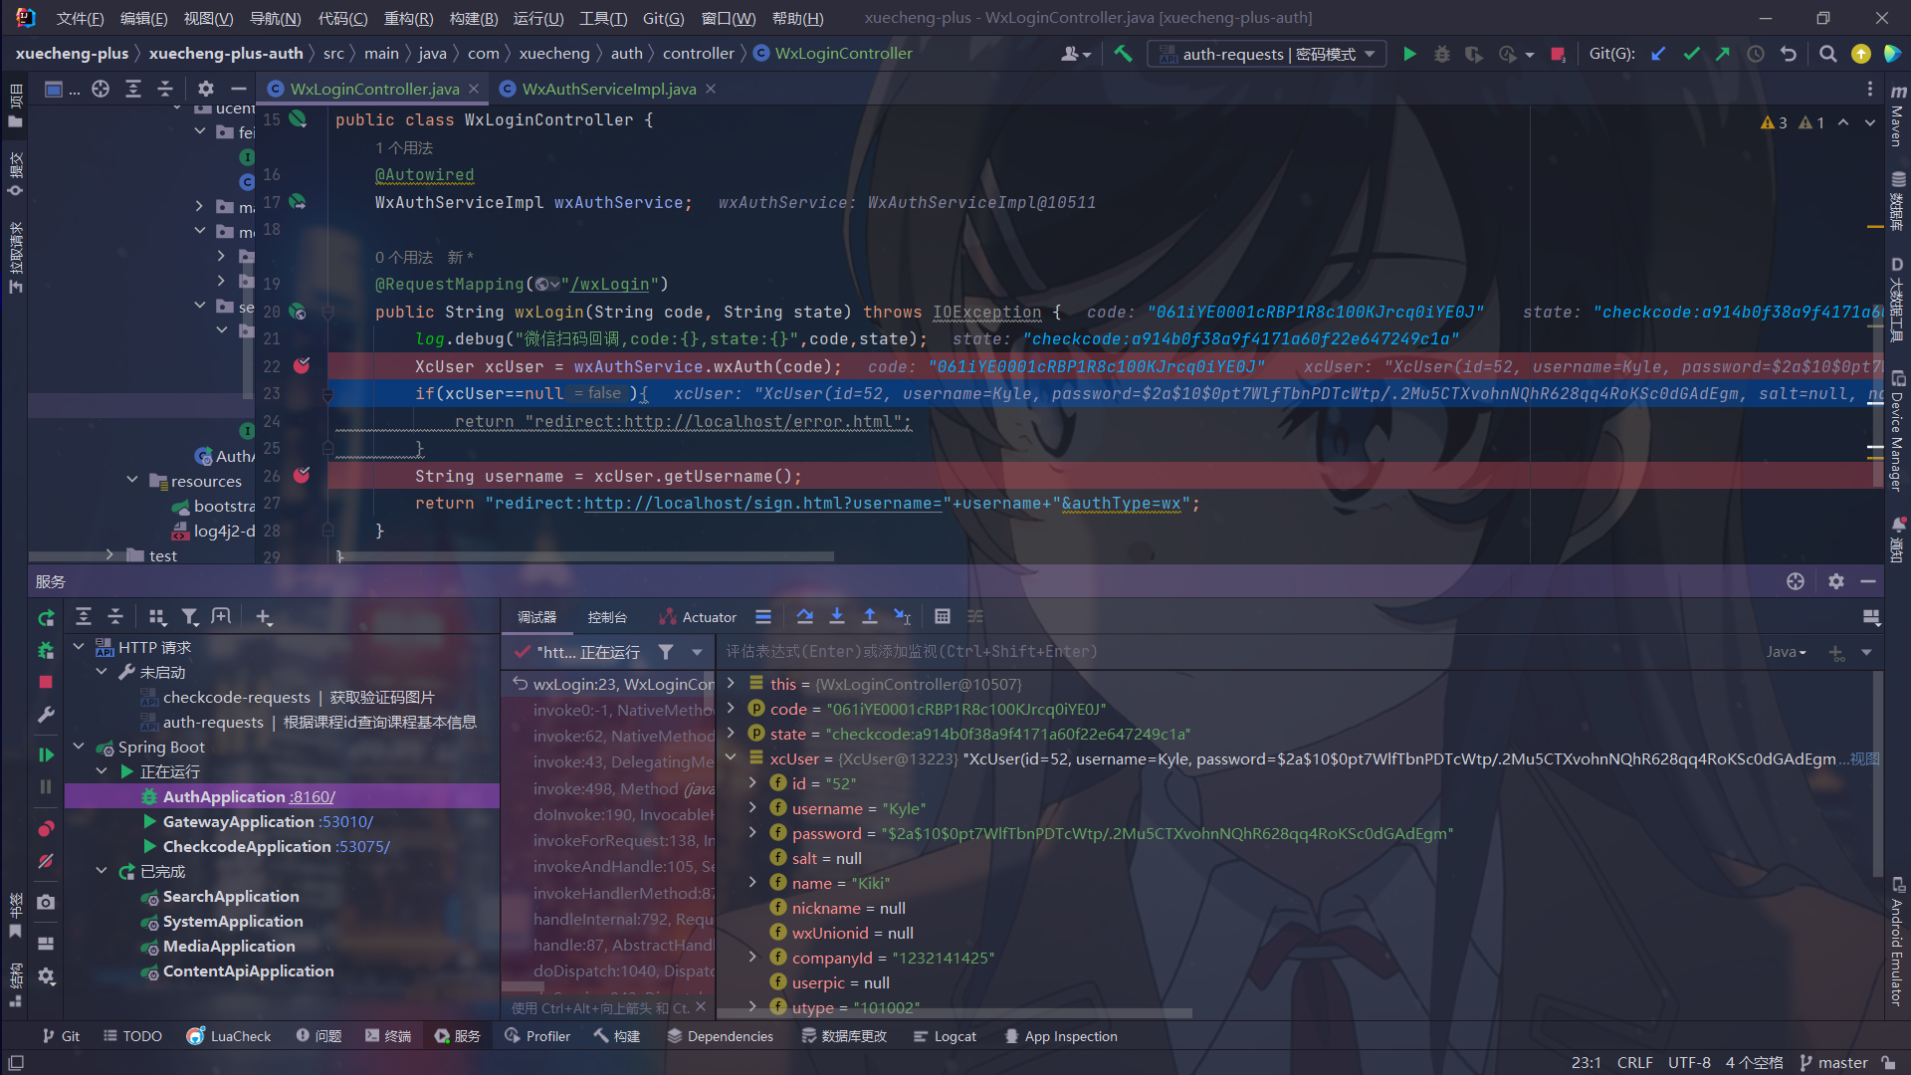The height and width of the screenshot is (1075, 1911).
Task: Stop the running process with red square
Action: pos(1558,54)
